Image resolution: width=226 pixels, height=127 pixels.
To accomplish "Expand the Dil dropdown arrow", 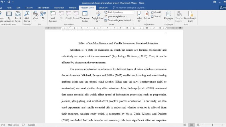I will coord(43,21).
